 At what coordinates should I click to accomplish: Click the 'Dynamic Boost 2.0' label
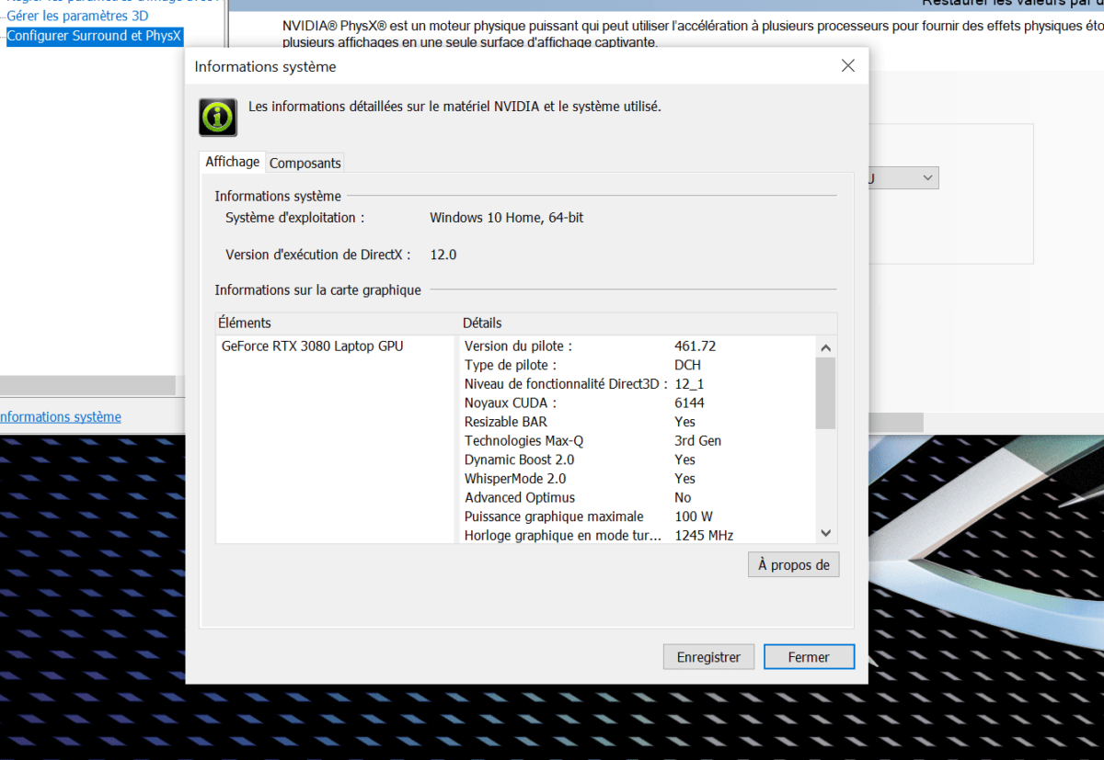coord(520,459)
